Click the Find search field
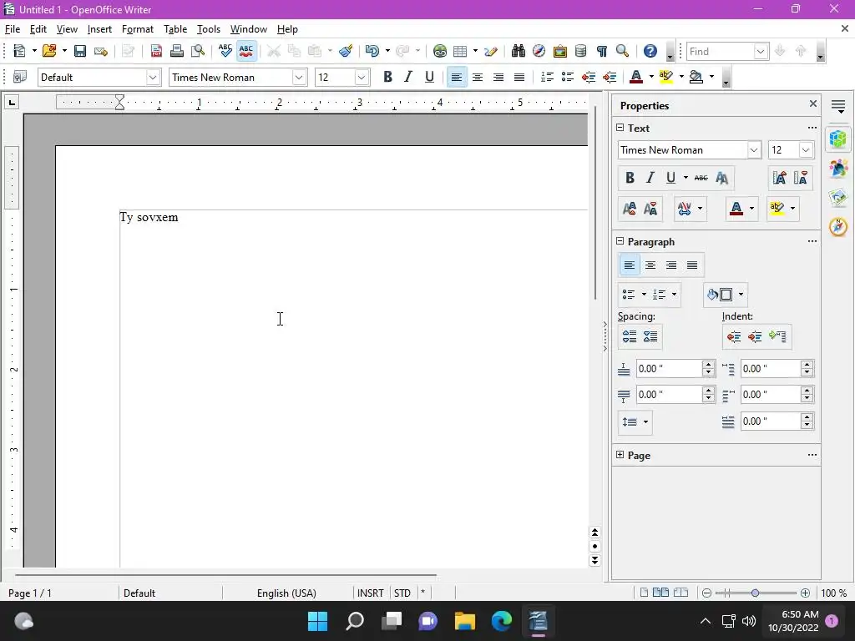 (721, 51)
